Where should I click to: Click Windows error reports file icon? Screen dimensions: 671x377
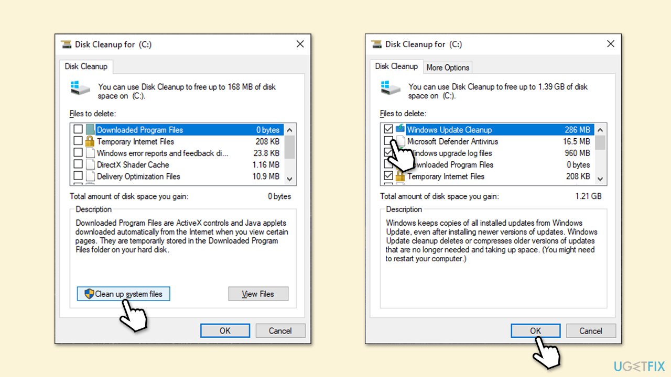90,153
